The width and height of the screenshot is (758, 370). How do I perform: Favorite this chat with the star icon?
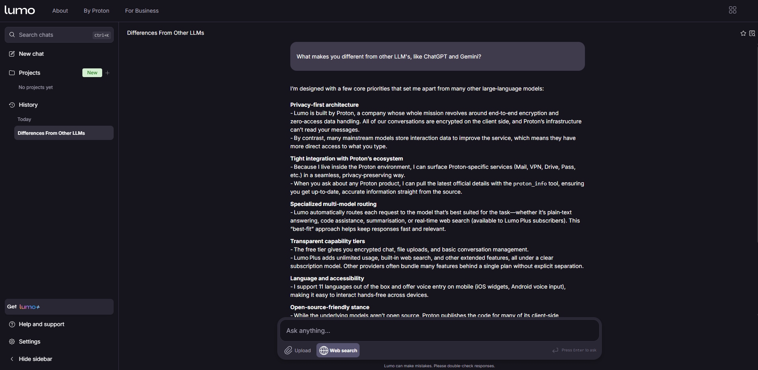coord(743,34)
